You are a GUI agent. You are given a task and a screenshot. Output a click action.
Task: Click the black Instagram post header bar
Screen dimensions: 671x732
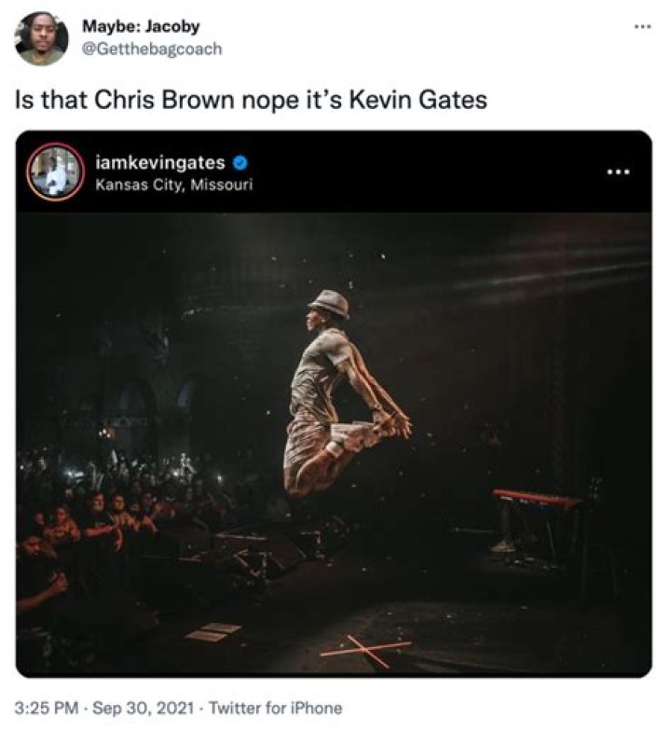334,172
